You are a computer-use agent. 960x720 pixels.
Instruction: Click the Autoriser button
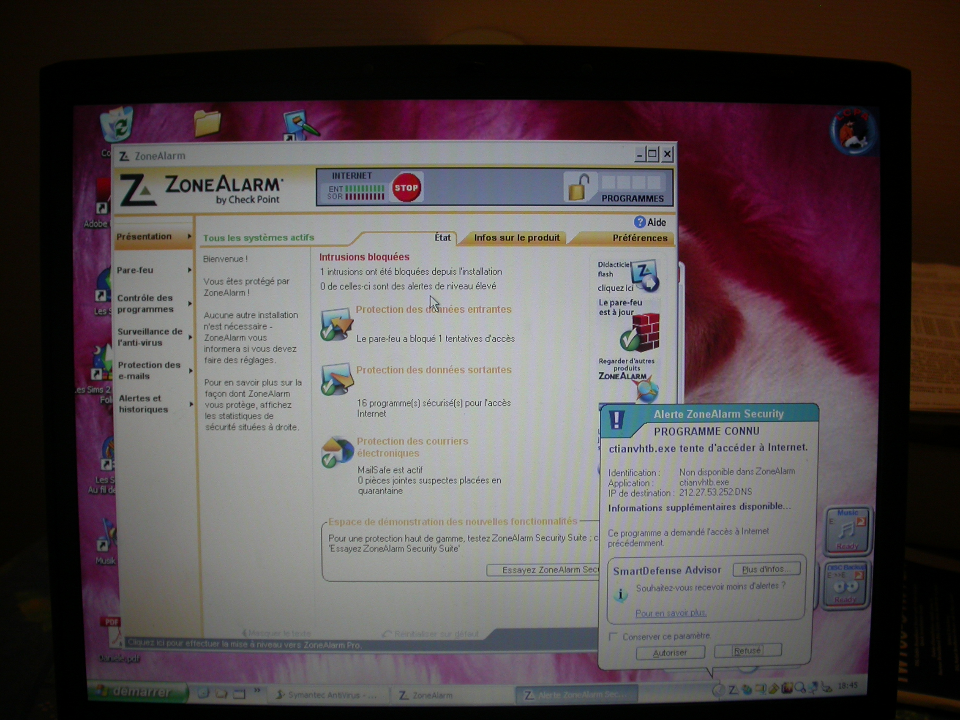coord(670,653)
